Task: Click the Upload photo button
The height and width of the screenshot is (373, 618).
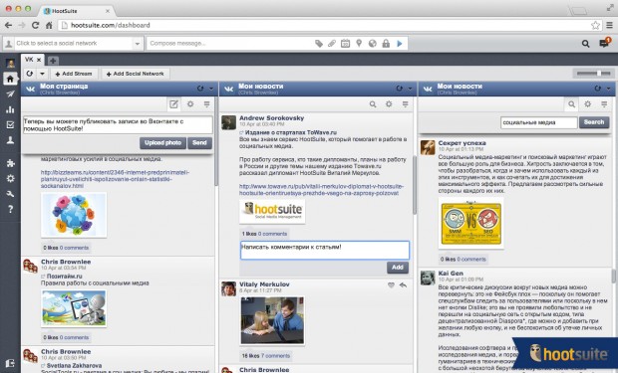Action: tap(162, 143)
